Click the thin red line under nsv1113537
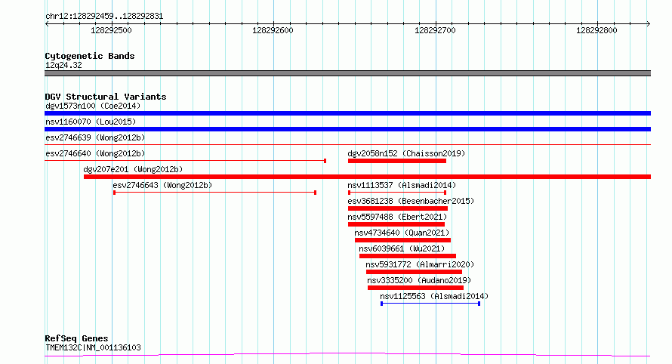Screen dimensions: 672x364 397,193
